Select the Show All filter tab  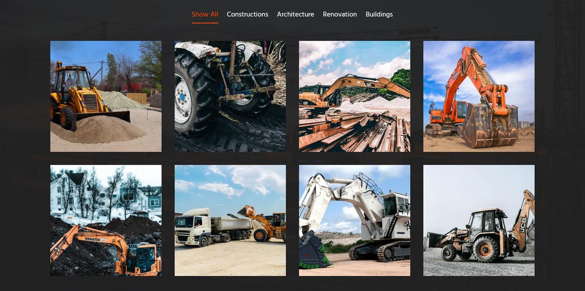point(204,14)
